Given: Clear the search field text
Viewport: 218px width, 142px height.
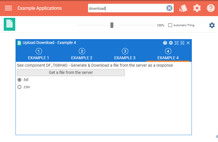Looking at the screenshot, I should click(169, 8).
